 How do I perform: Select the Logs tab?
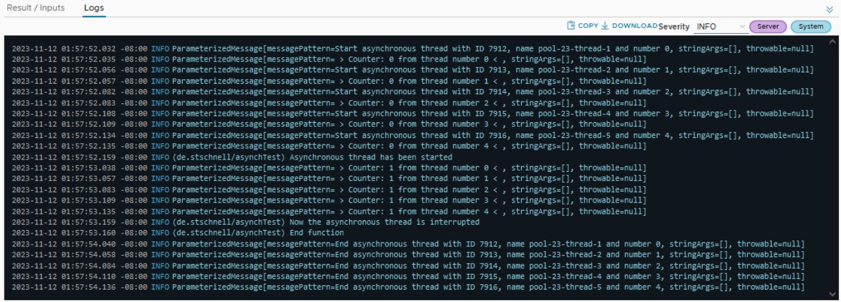tap(94, 8)
